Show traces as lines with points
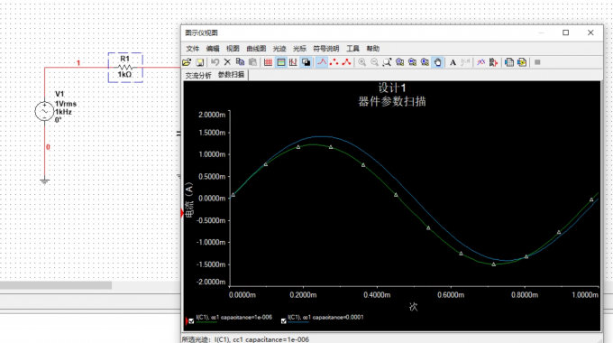The width and height of the screenshot is (613, 343). point(346,62)
